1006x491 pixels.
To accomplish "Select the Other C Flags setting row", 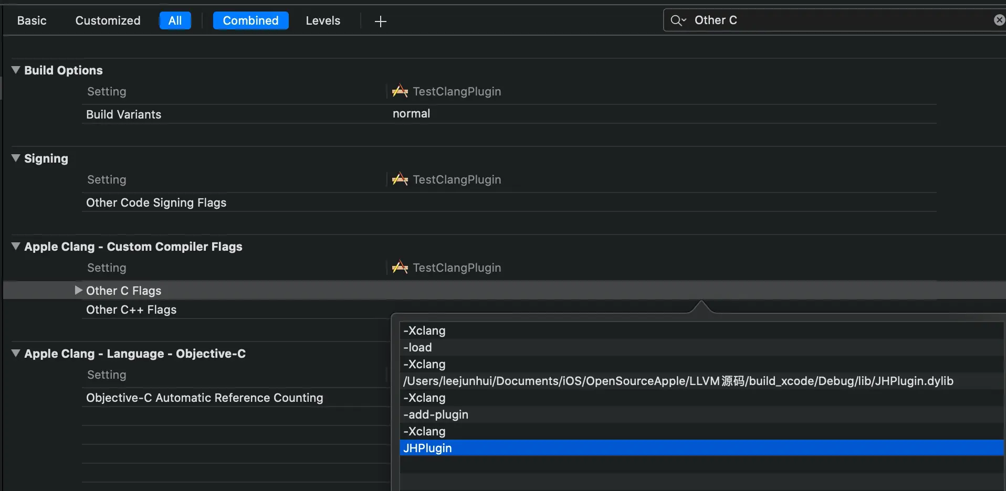I will (x=505, y=290).
